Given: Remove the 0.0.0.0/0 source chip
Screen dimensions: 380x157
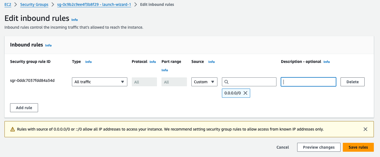Looking at the screenshot, I should point(245,93).
